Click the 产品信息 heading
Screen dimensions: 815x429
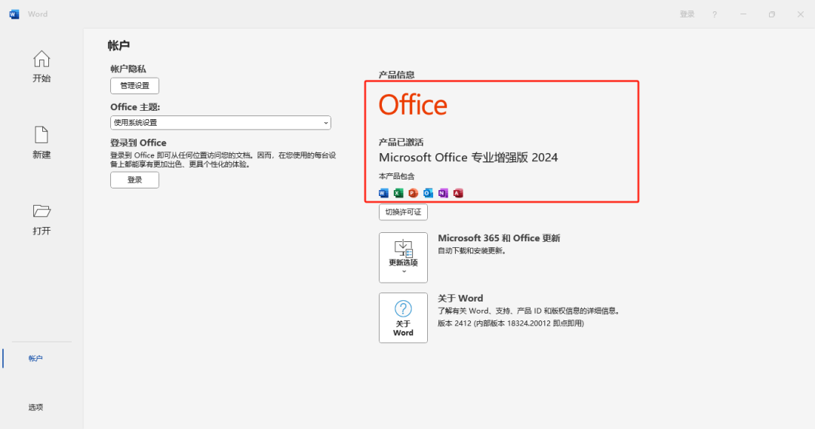397,75
